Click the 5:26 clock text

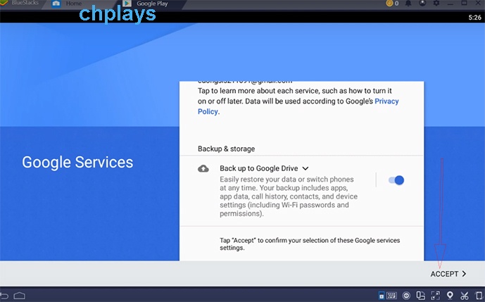[x=474, y=18]
